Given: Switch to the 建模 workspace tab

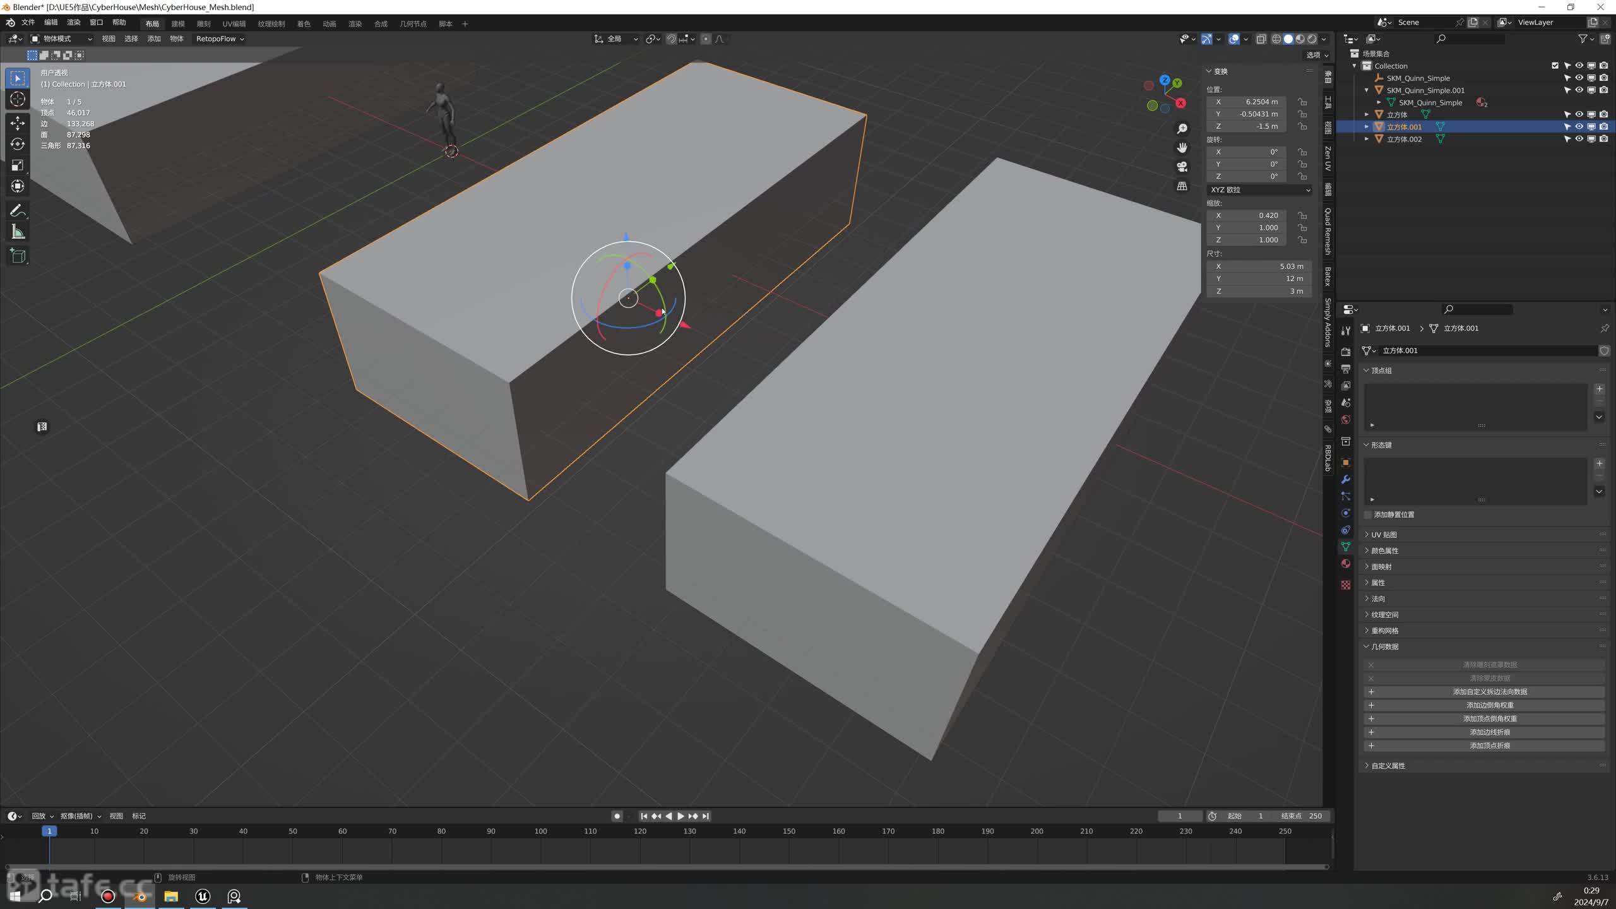Looking at the screenshot, I should [178, 24].
